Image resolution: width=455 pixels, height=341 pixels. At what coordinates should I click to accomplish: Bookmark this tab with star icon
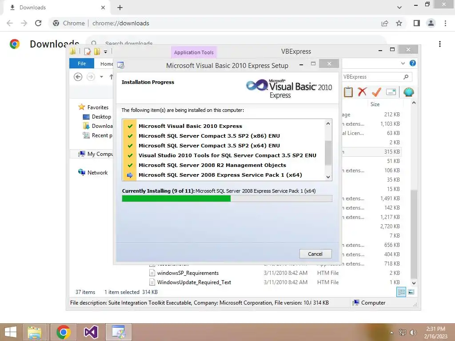[399, 23]
